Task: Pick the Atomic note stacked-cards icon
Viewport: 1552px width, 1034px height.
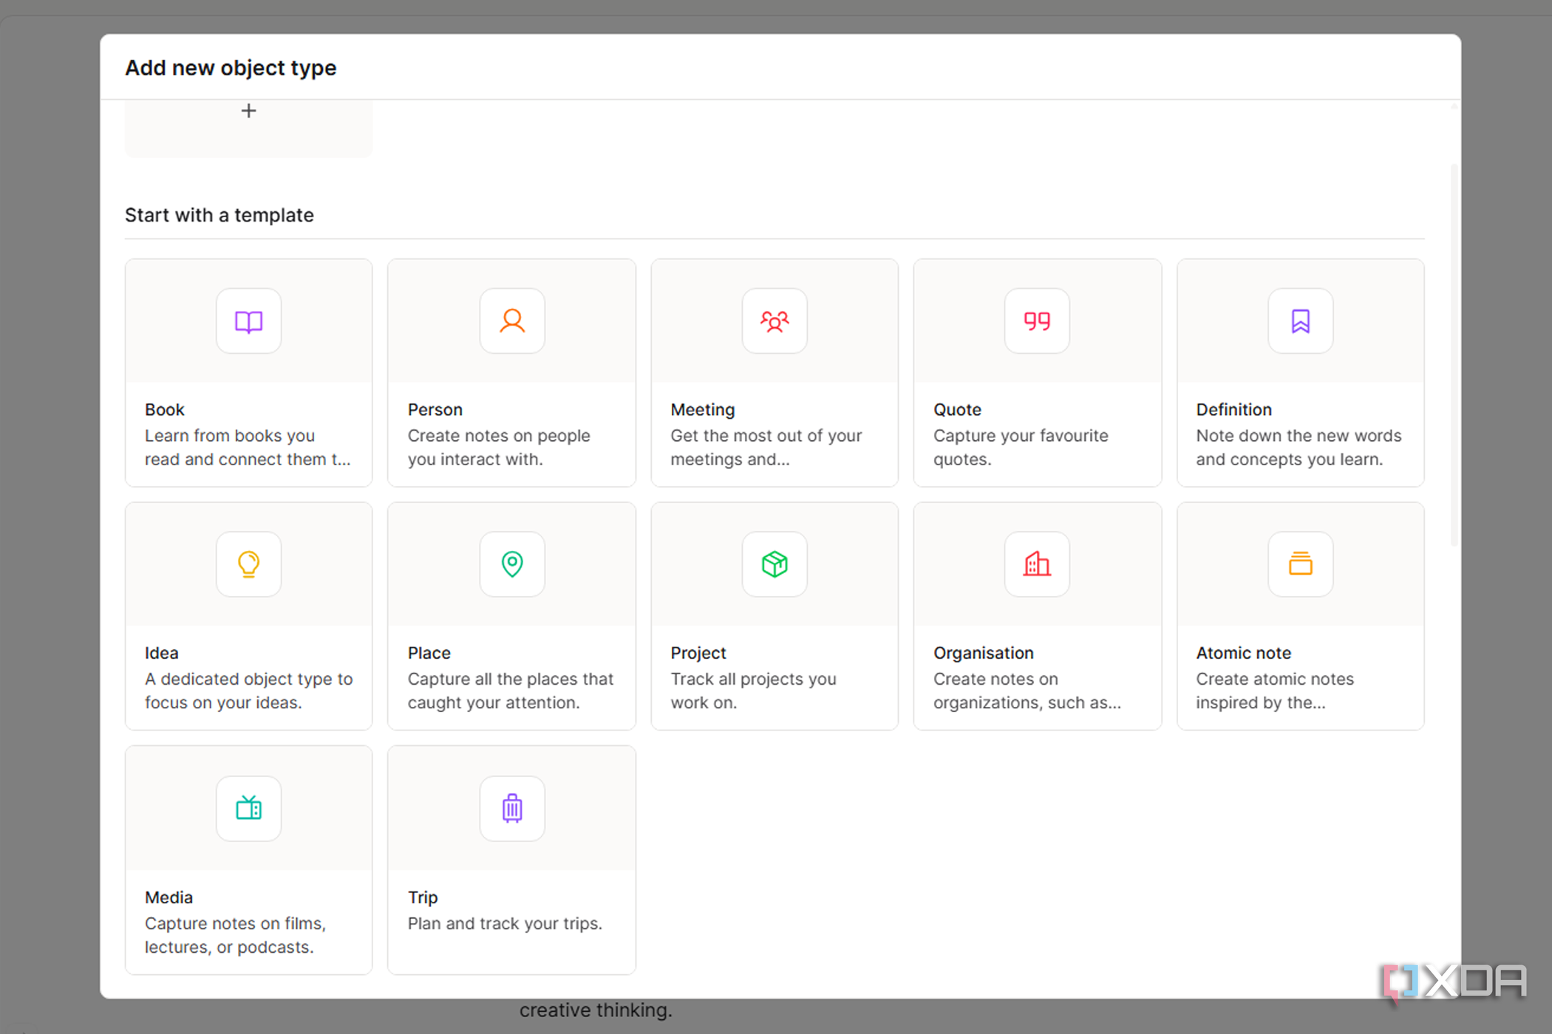Action: [x=1301, y=564]
